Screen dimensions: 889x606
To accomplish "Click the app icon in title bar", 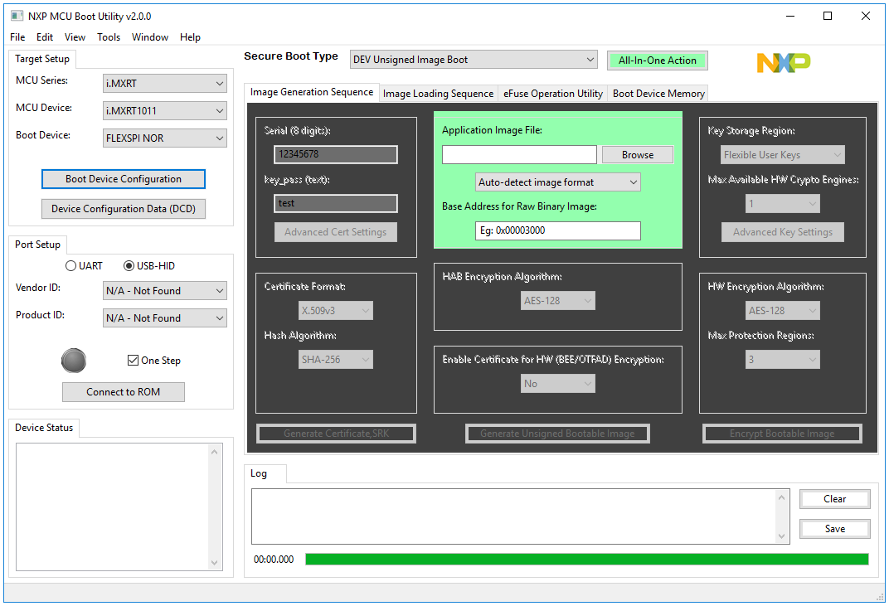I will pos(17,16).
